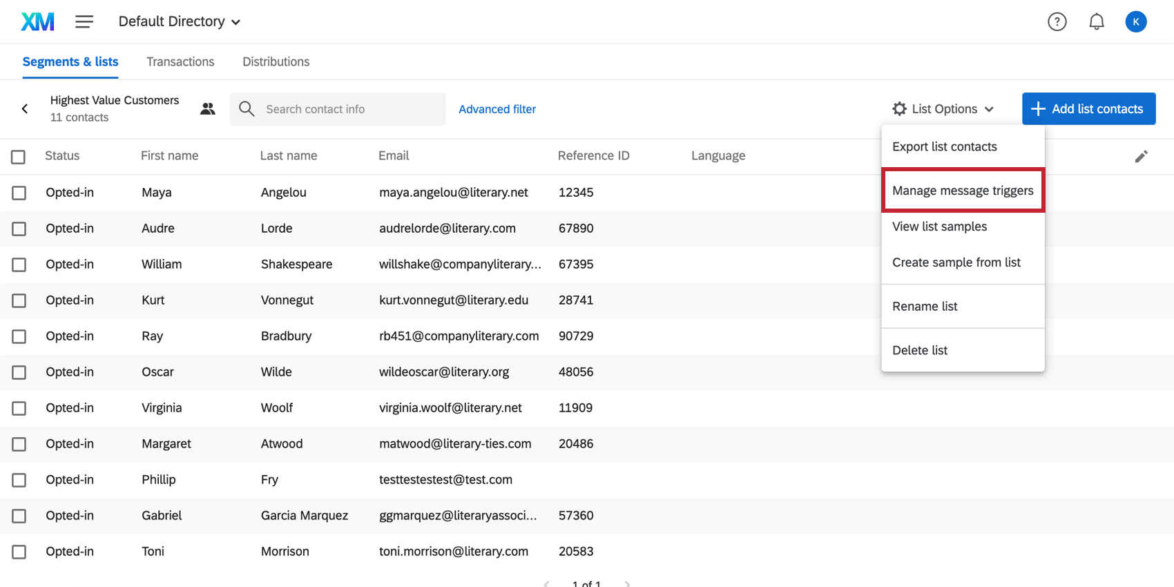Click the Search contact info field

[x=338, y=109]
